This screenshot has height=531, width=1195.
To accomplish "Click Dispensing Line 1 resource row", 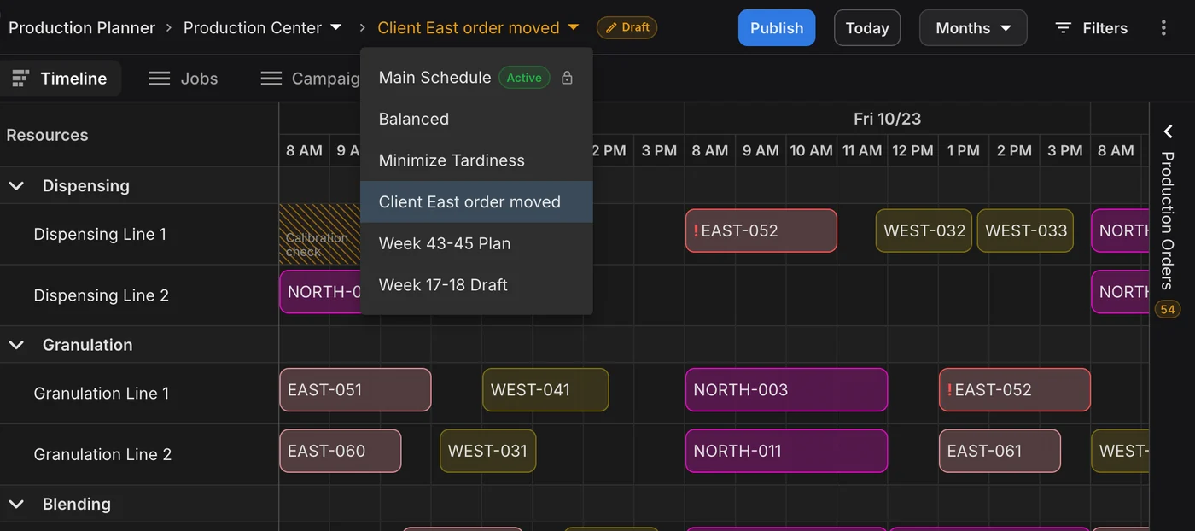I will [139, 235].
